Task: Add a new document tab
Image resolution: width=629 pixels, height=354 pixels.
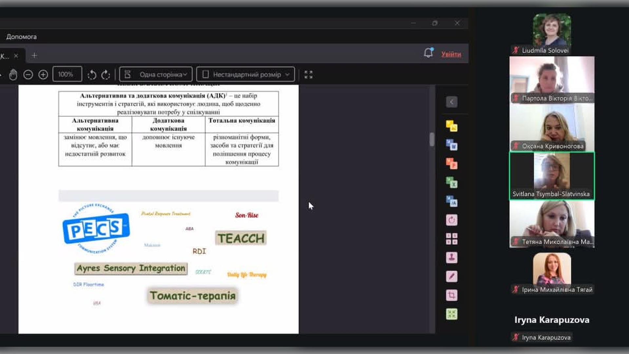Action: (x=34, y=56)
